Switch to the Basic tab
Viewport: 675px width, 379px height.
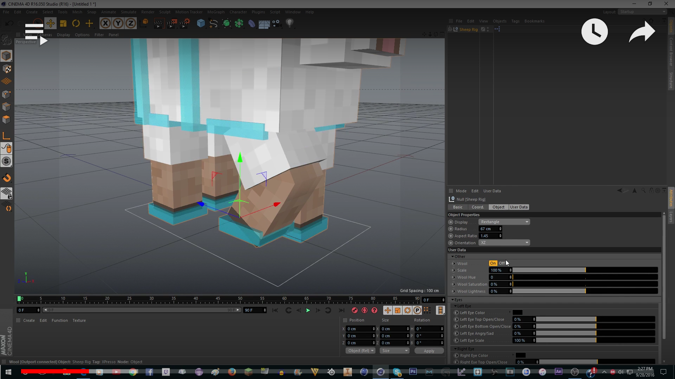458,207
